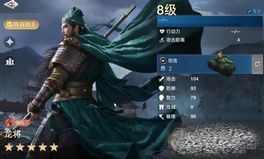
Task: Open the chess pieces icon in sidebar
Action: [10, 62]
